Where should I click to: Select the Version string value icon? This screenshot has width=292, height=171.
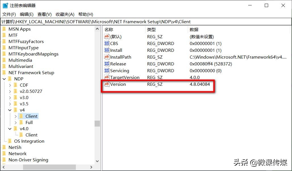click(x=106, y=84)
